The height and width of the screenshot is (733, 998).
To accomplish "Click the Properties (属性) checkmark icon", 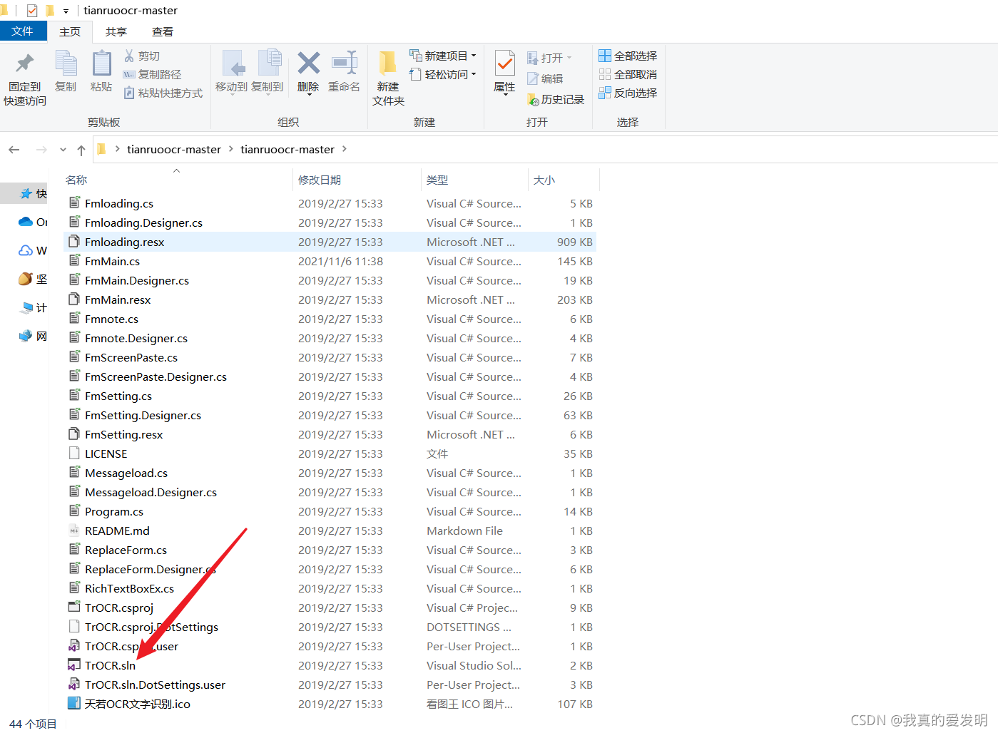I will (505, 63).
